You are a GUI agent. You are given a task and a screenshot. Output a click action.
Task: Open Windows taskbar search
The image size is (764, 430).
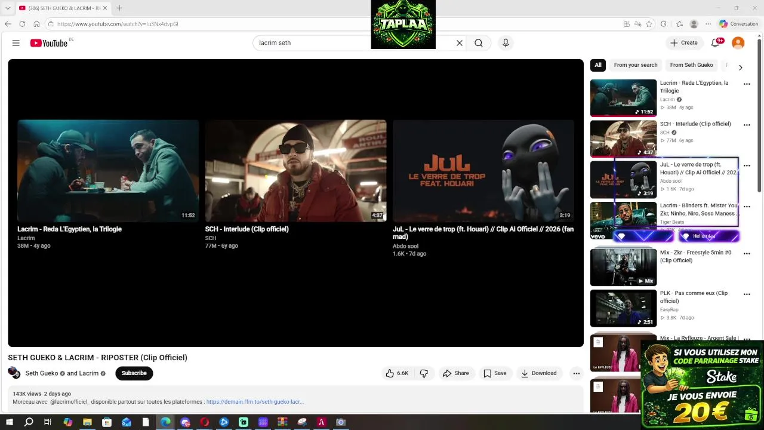pyautogui.click(x=29, y=422)
